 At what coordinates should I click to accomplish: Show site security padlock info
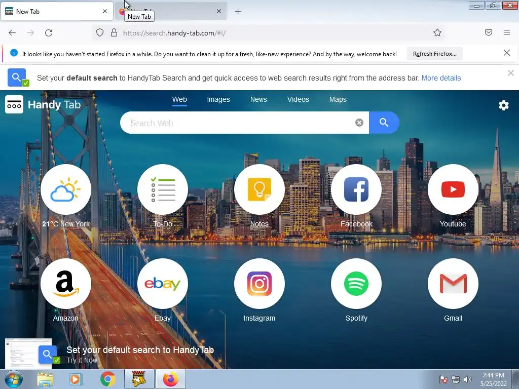click(x=114, y=33)
